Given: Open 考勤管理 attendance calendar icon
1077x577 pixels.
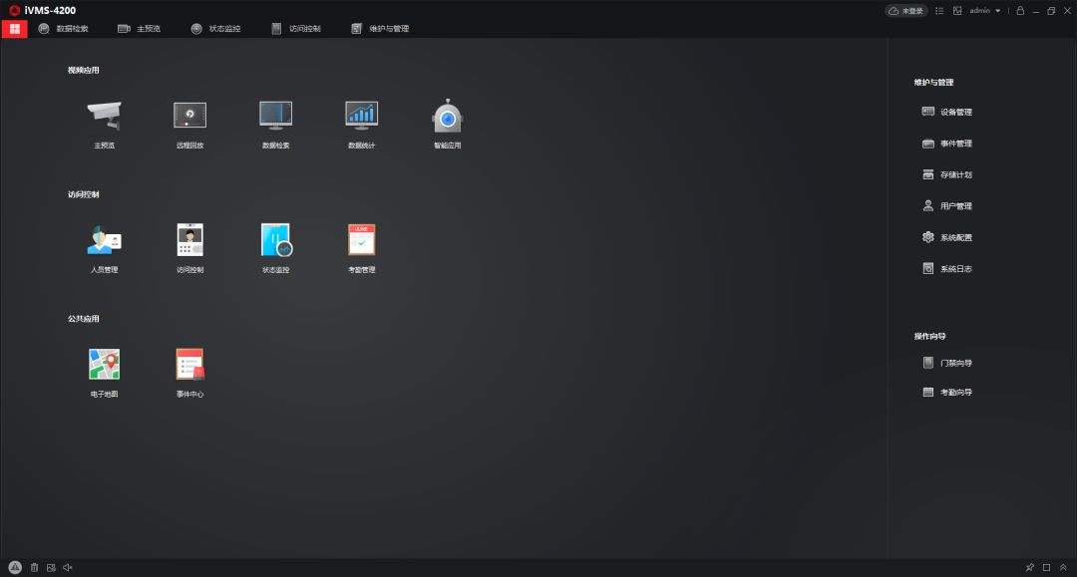Looking at the screenshot, I should tap(361, 240).
